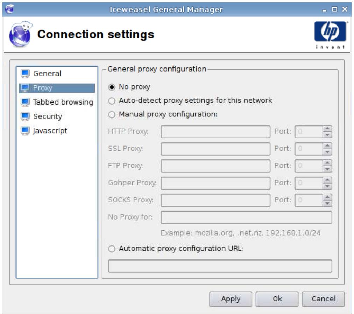Select the Proxy category label
Image resolution: width=354 pixels, height=314 pixels.
click(43, 88)
